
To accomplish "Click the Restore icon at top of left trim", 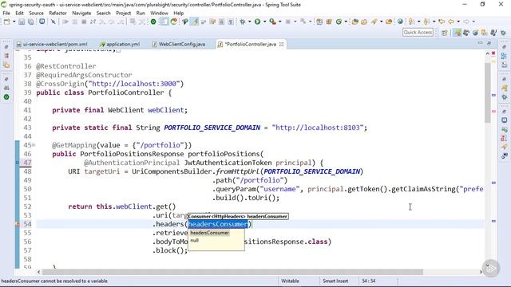I will [6, 48].
